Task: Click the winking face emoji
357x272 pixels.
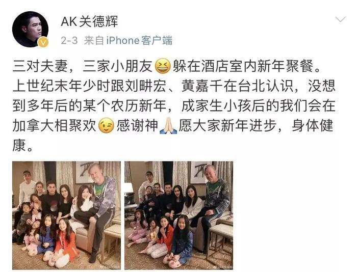Action: point(106,126)
